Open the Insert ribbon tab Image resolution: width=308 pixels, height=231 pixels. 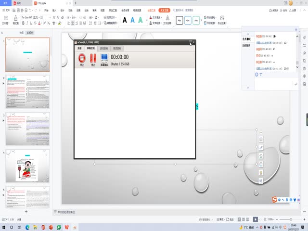pos(54,10)
